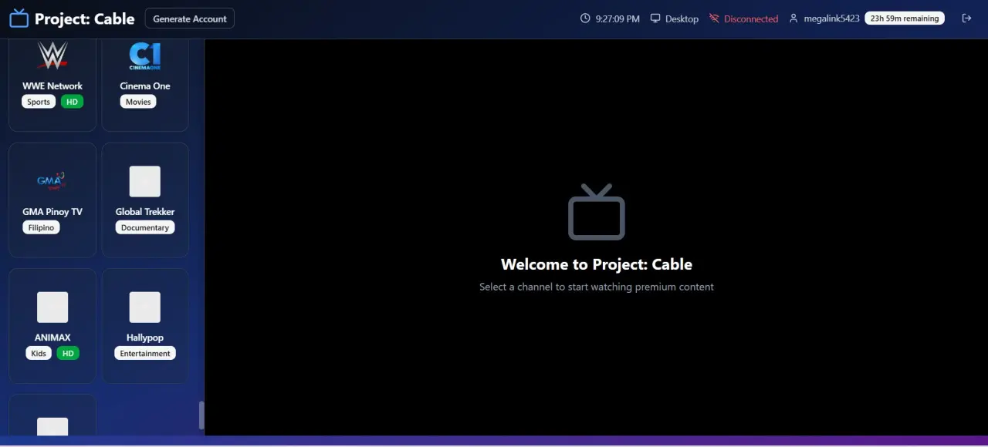The image size is (988, 447).
Task: Click the channel list scrollbar thumb
Action: (x=201, y=415)
